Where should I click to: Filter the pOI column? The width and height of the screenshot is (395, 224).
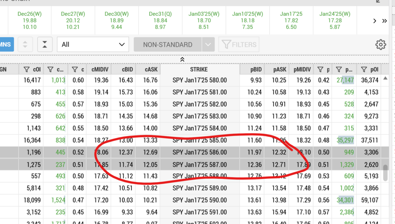point(364,70)
